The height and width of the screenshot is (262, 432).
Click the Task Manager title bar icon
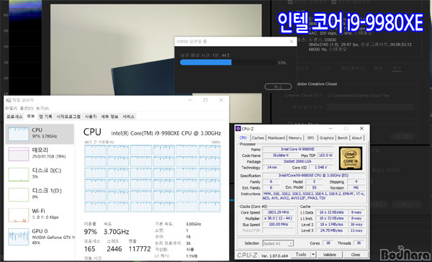pyautogui.click(x=9, y=100)
